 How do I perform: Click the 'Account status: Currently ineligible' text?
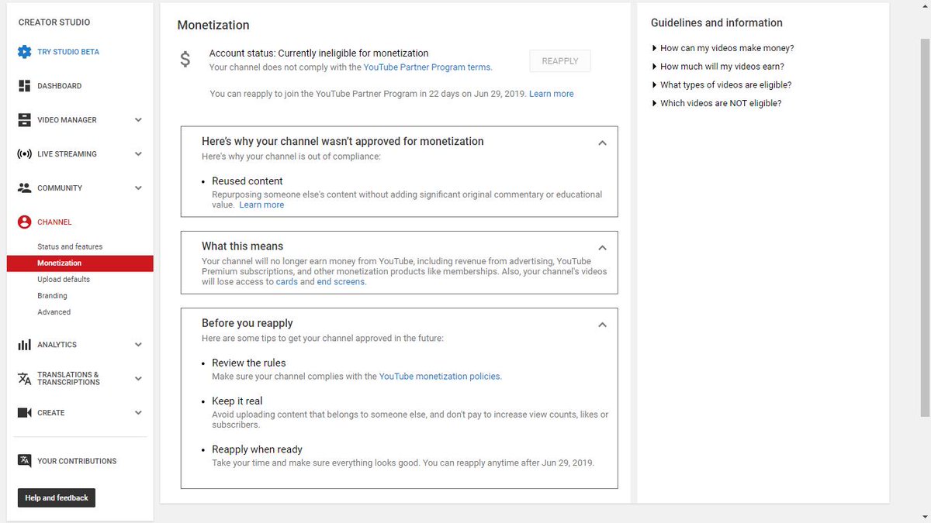click(319, 53)
